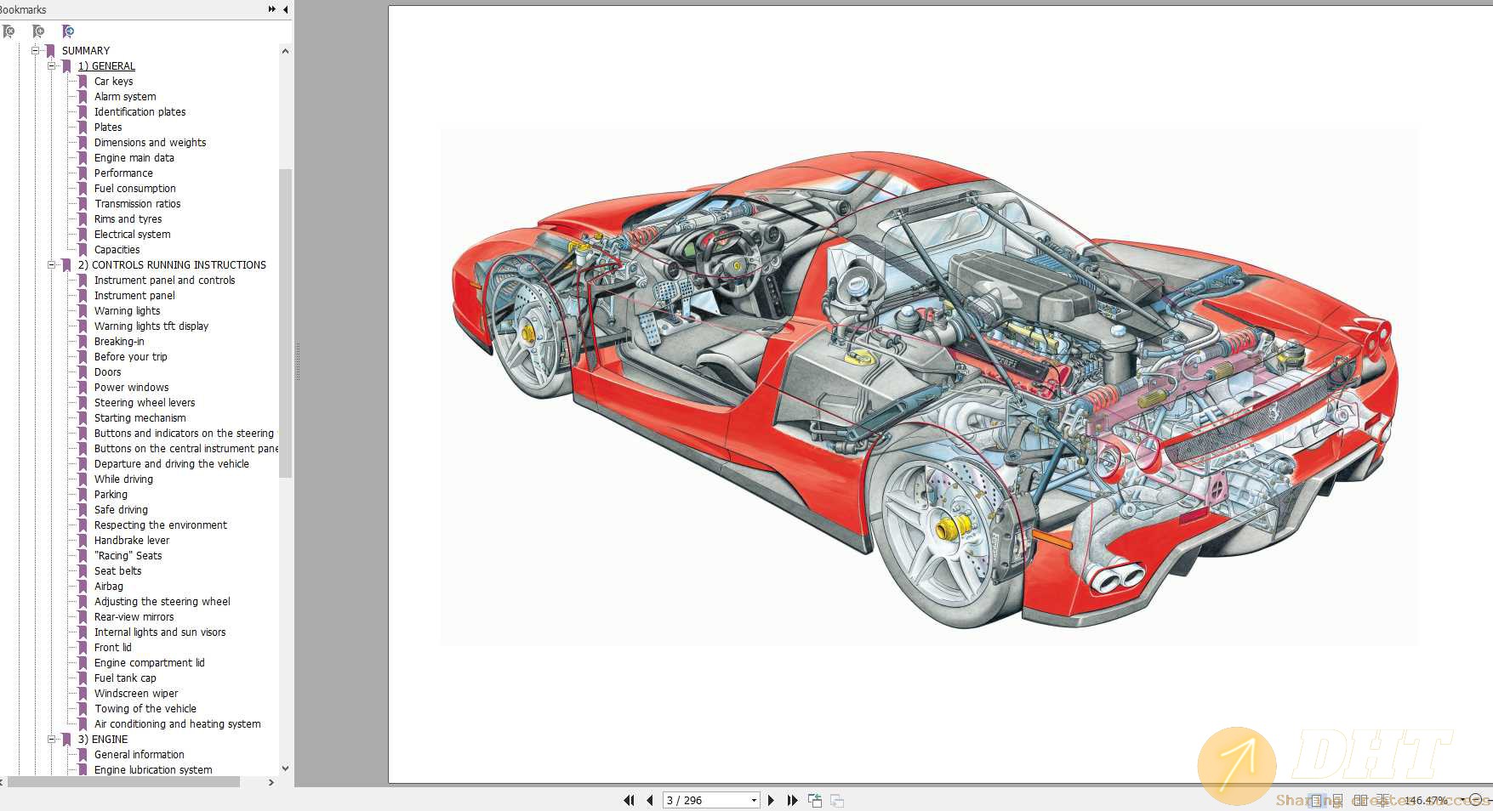
Task: Click the bookmarks horizontal scrollbar right arrow
Action: tap(271, 782)
